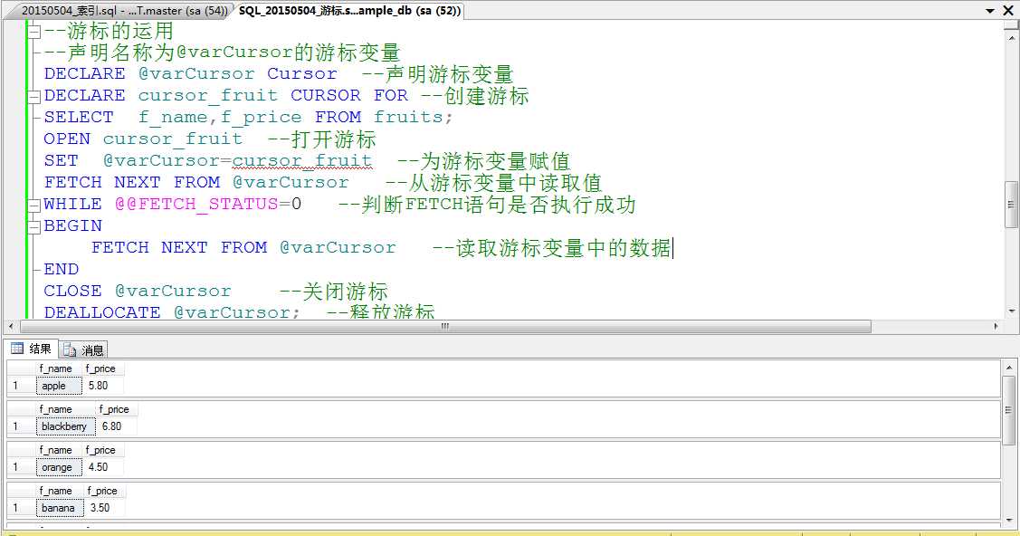Select the f_price column header of apple grid

[100, 368]
